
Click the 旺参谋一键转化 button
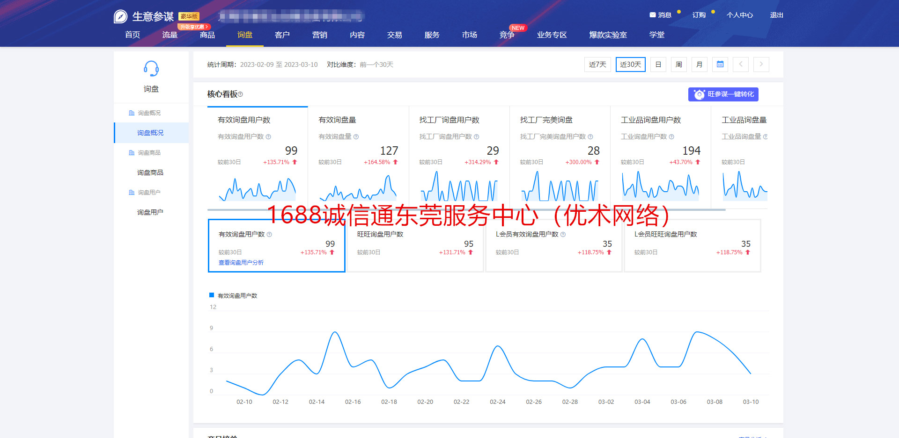pyautogui.click(x=723, y=94)
